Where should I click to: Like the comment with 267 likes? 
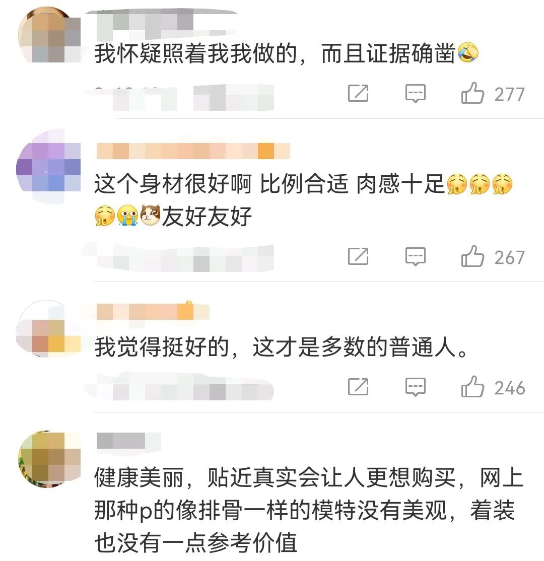(x=472, y=256)
